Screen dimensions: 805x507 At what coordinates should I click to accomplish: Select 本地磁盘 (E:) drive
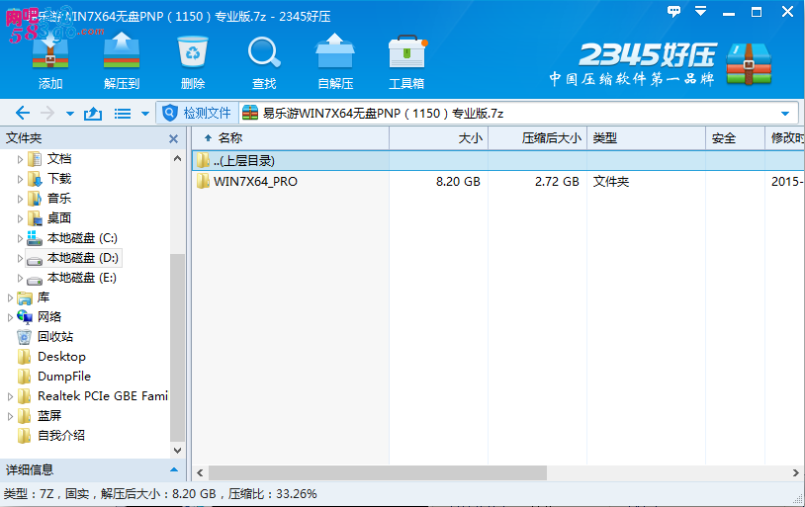pos(82,278)
